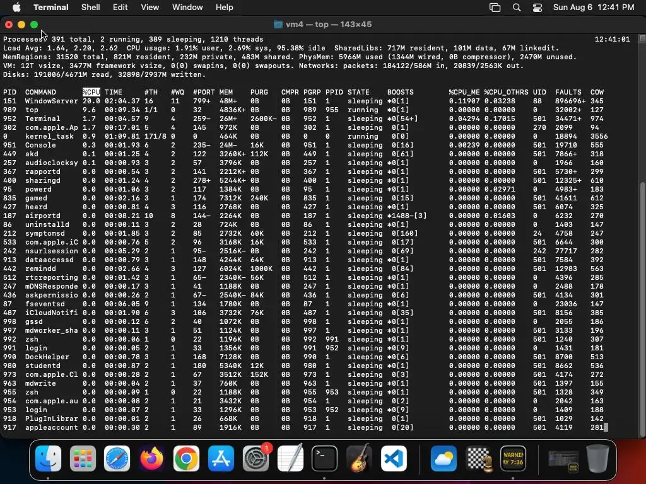Click the BOOSTS column header
Image resolution: width=646 pixels, height=484 pixels.
pyautogui.click(x=400, y=92)
